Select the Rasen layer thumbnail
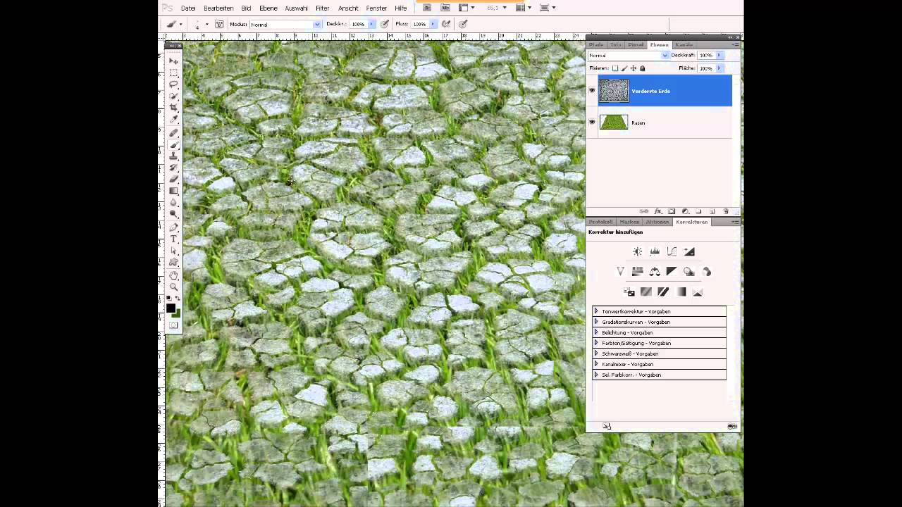The image size is (902, 507). 614,122
